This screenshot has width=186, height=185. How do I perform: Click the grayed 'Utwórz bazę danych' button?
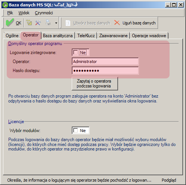88,23
